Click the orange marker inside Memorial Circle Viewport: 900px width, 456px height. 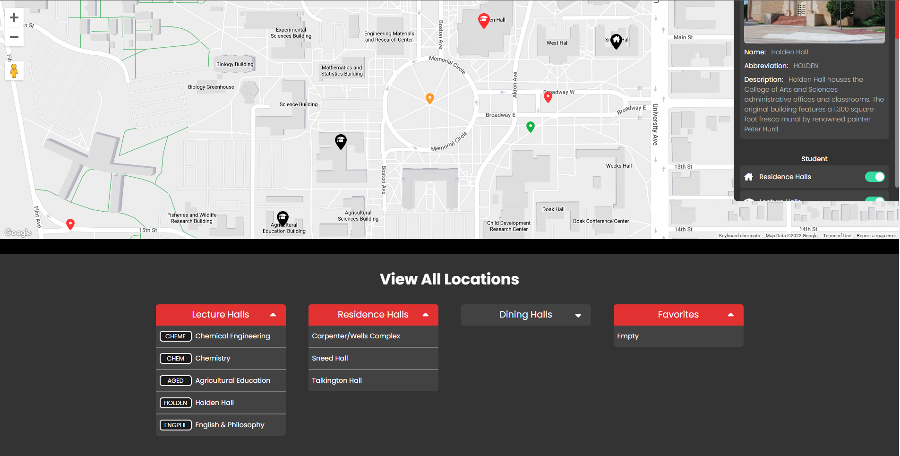click(429, 98)
